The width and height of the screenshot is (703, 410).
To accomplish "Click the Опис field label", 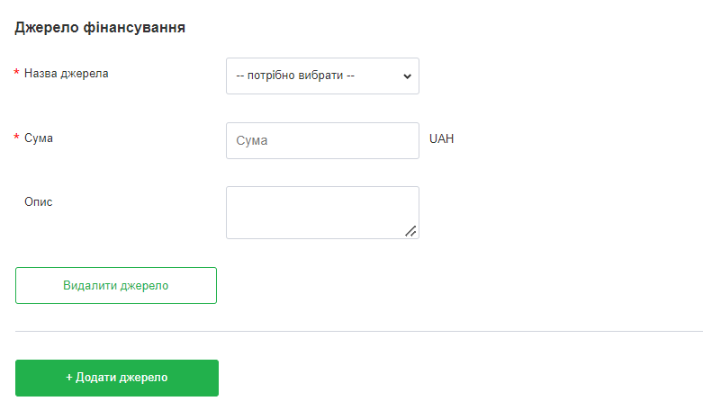I will pos(39,202).
